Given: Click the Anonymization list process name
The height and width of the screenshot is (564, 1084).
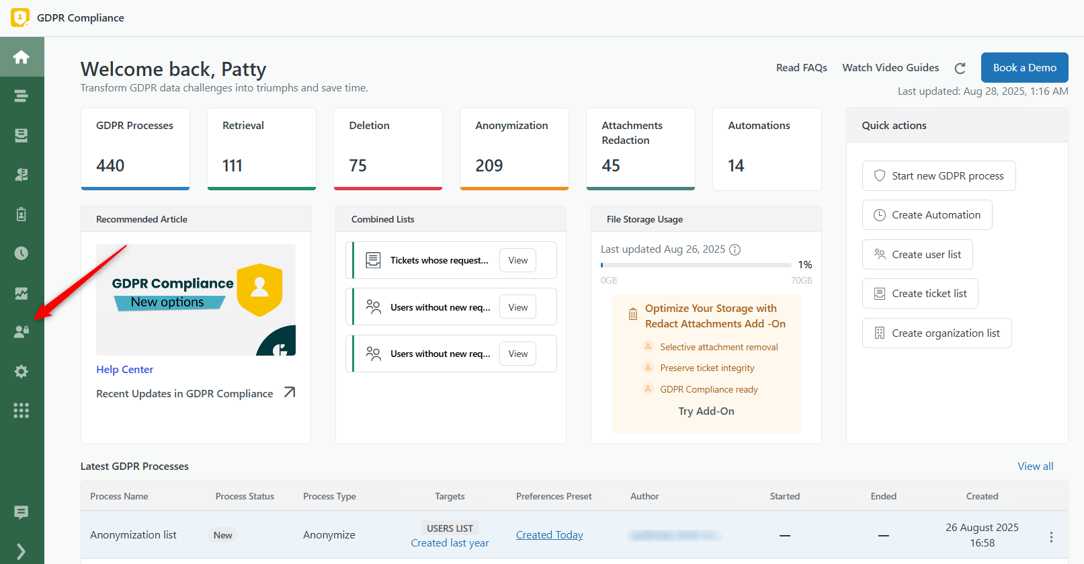Looking at the screenshot, I should (x=133, y=535).
